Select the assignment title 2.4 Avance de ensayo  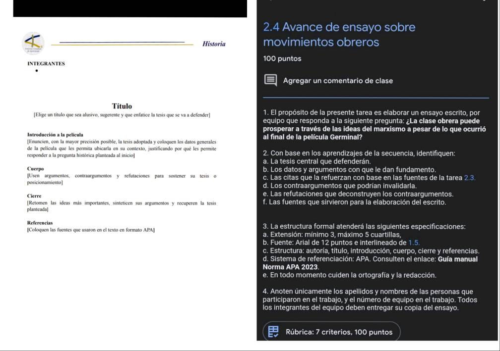(x=339, y=35)
